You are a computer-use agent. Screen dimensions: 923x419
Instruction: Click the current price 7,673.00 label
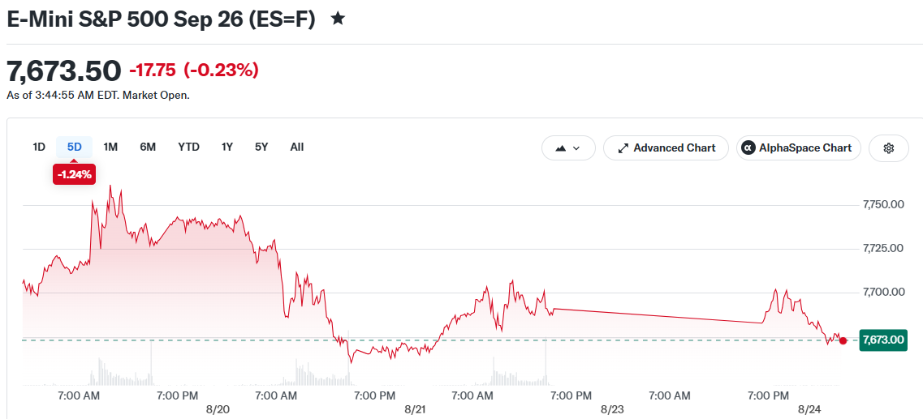click(883, 340)
